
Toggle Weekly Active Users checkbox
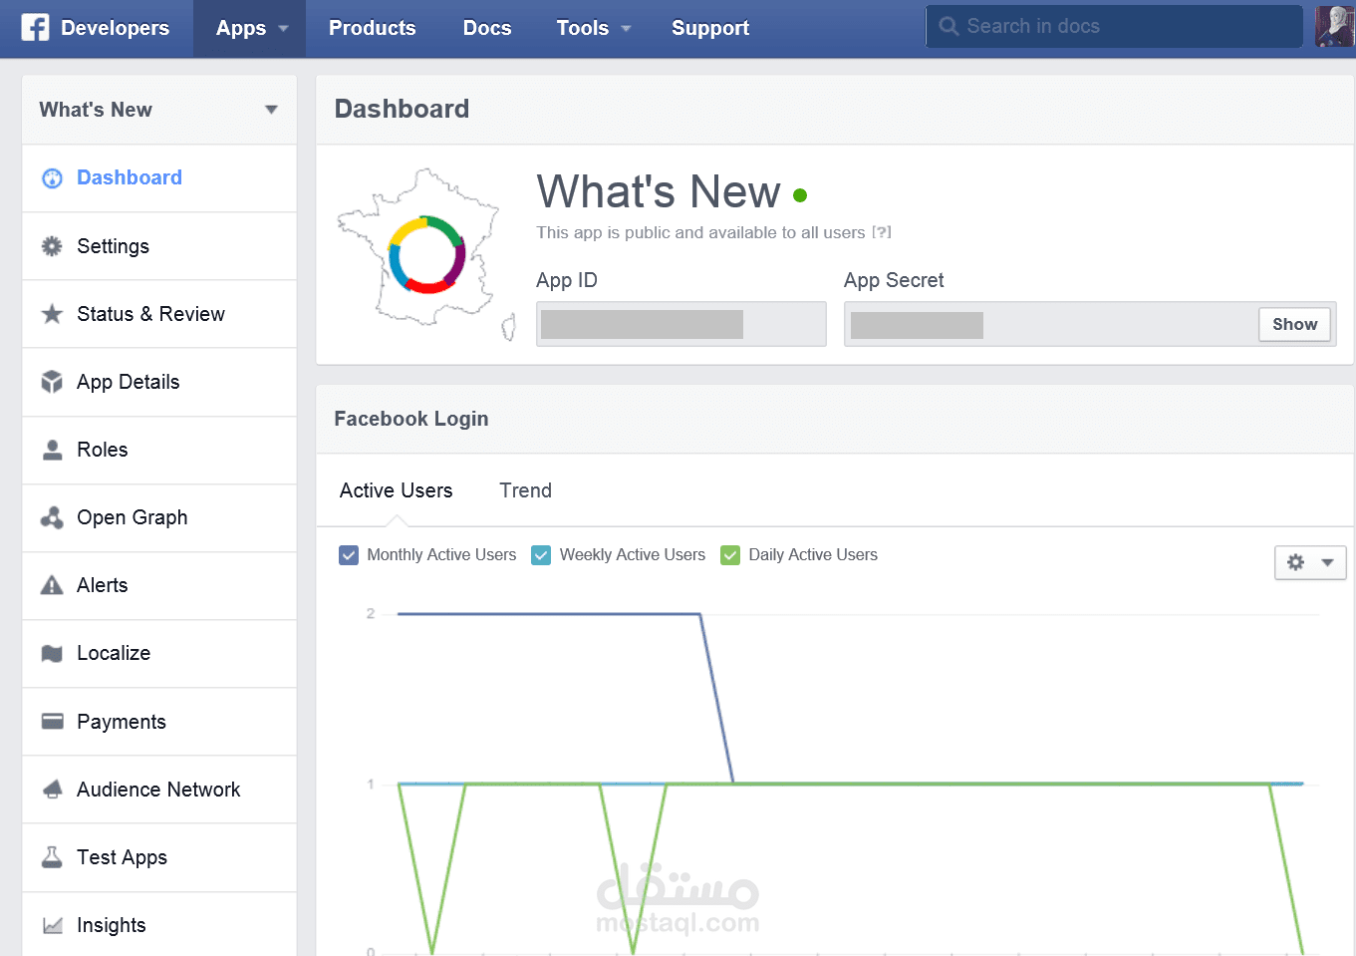coord(541,555)
